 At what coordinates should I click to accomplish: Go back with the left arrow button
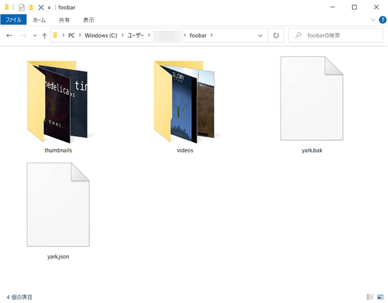(9, 35)
